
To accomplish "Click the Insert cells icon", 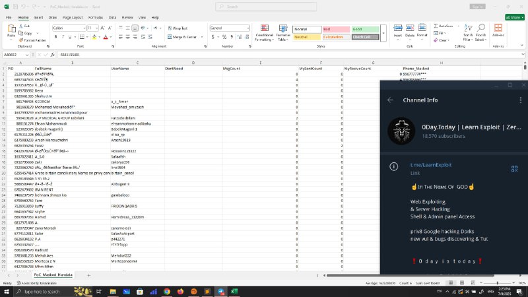I will (x=398, y=28).
